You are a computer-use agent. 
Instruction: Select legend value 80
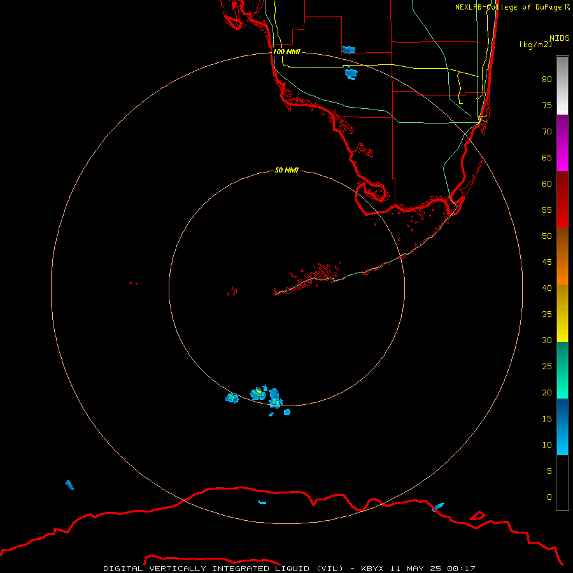(547, 80)
